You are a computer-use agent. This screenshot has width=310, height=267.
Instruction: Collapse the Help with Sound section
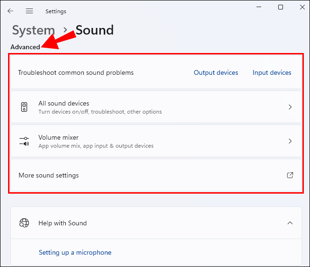(290, 223)
